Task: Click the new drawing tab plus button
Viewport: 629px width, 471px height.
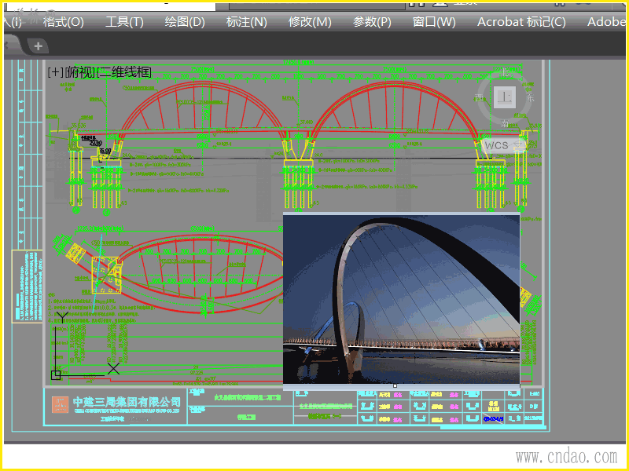Action: 38,46
